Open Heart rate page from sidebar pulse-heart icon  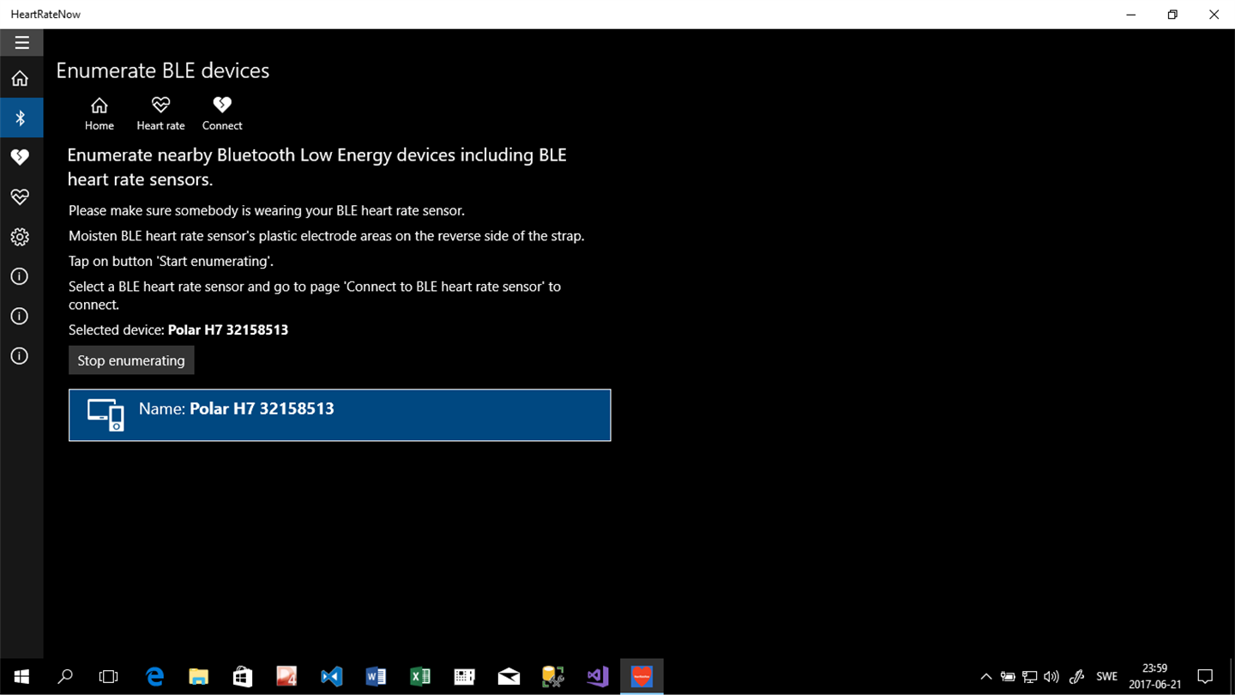pyautogui.click(x=20, y=197)
